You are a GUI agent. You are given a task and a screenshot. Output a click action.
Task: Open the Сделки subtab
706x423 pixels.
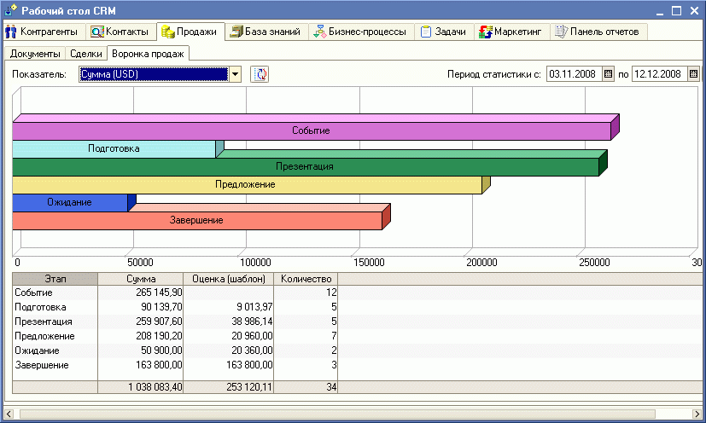pyautogui.click(x=86, y=54)
